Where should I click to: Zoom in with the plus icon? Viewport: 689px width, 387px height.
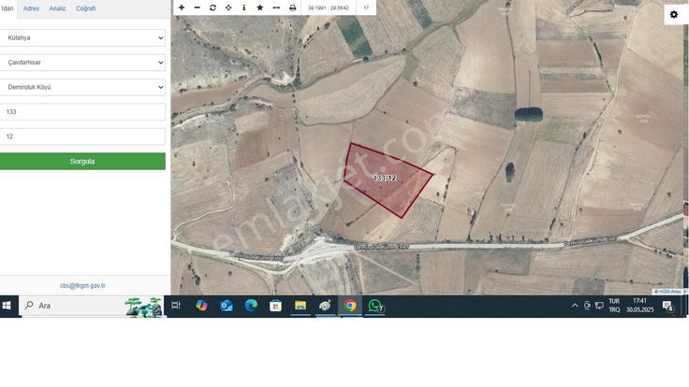click(182, 7)
